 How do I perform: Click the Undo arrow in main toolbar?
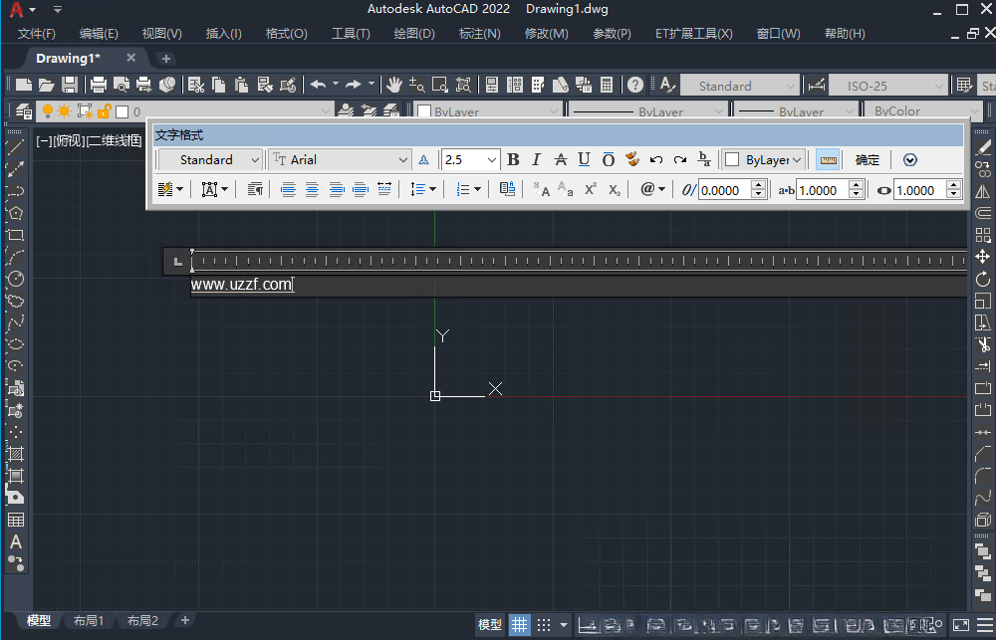[319, 85]
